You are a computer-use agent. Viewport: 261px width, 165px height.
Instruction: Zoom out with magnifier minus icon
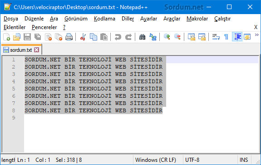177,37
